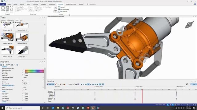
Task: Enable the Back culling checkbox
Action: (x=24, y=74)
